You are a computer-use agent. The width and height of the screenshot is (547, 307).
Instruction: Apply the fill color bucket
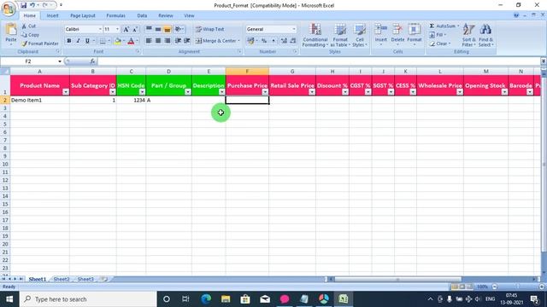118,41
